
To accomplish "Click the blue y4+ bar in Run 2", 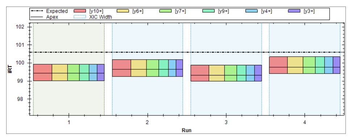I will click(172, 68).
